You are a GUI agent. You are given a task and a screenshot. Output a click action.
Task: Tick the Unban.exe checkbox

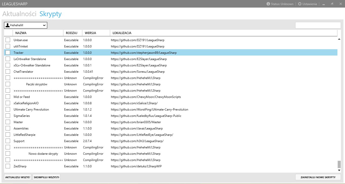coord(8,40)
